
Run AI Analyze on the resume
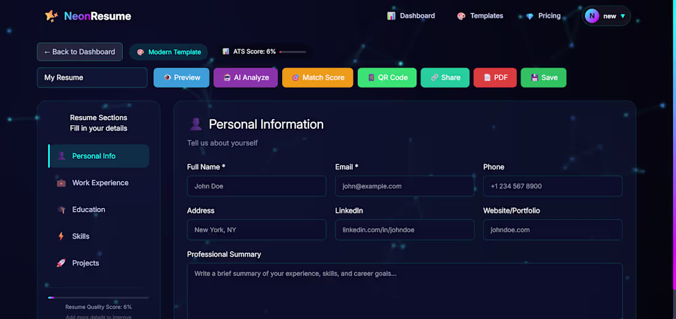point(245,77)
